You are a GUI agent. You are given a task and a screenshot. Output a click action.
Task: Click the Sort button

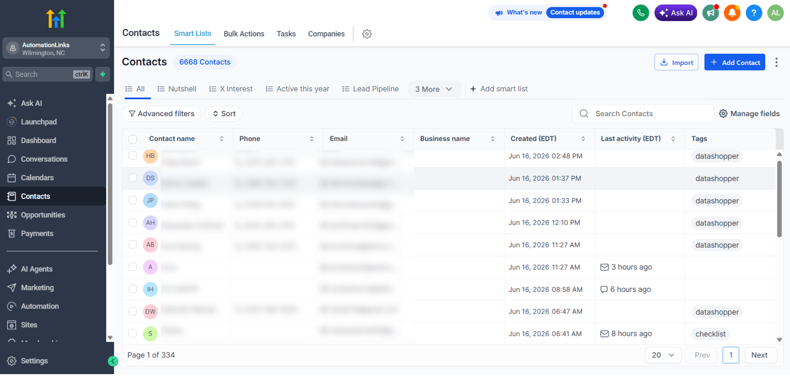224,114
